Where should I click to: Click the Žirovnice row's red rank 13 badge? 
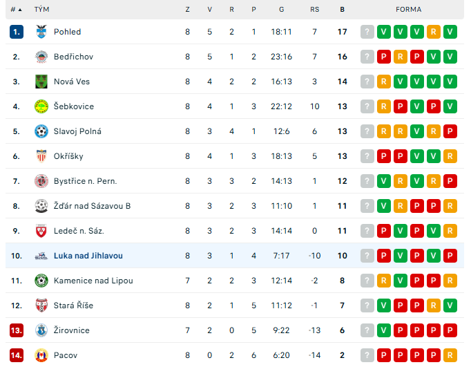coord(17,330)
